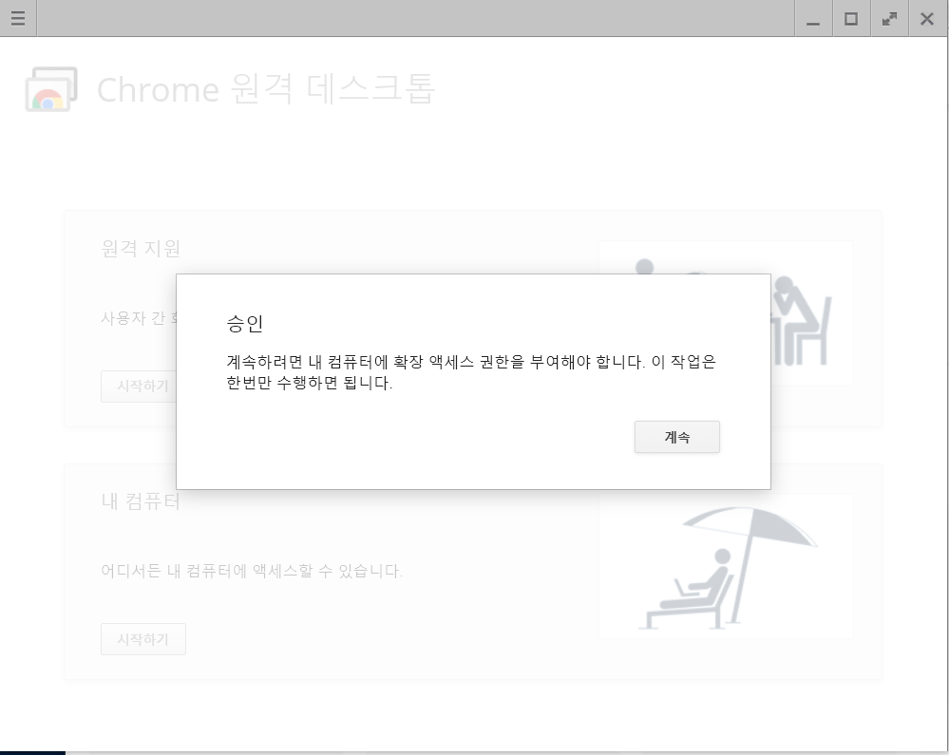Click the 원격 지원 section heading
The image size is (949, 755).
[141, 248]
